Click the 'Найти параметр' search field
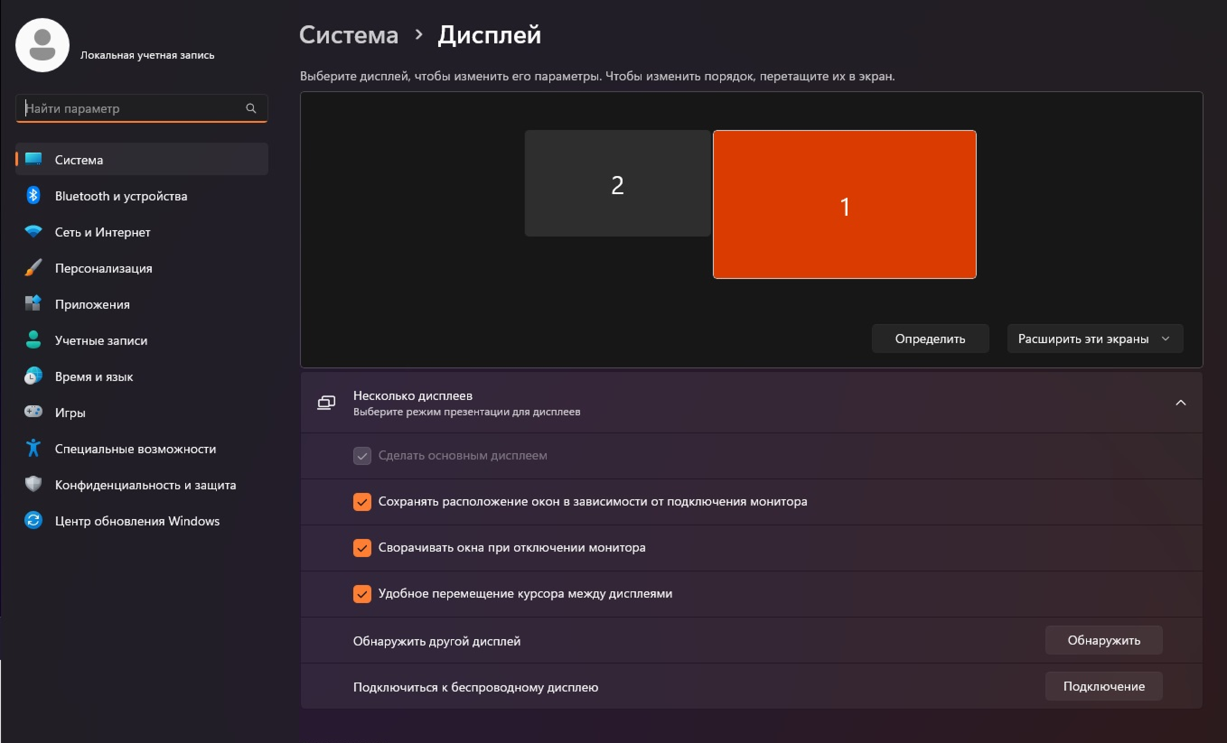Viewport: 1227px width, 743px height. click(x=142, y=108)
